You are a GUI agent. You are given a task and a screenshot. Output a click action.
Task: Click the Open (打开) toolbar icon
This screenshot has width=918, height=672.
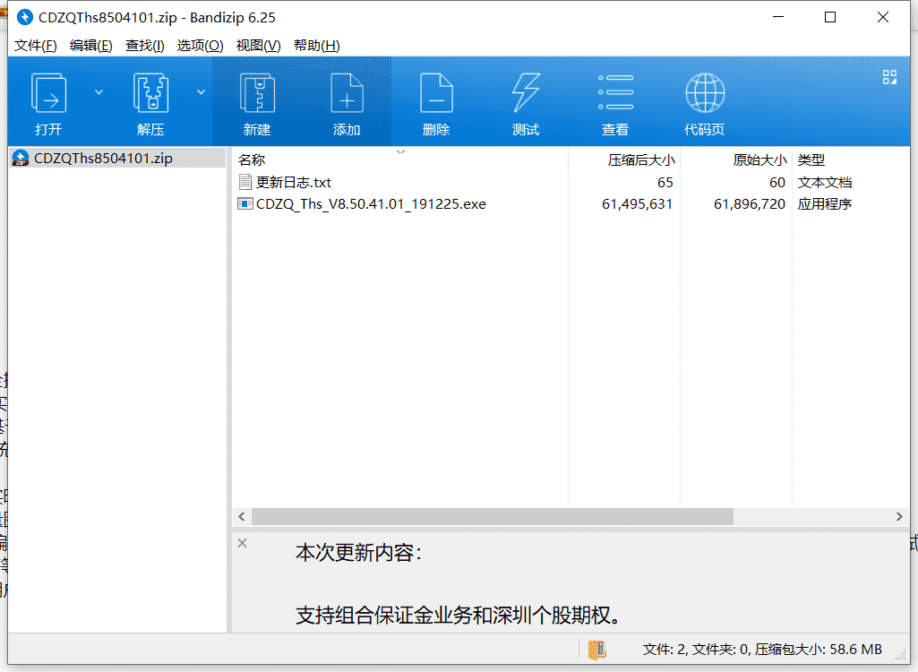(48, 94)
